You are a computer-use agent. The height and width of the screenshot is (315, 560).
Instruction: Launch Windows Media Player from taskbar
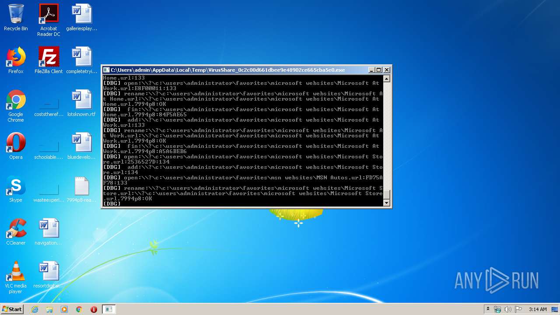click(64, 309)
